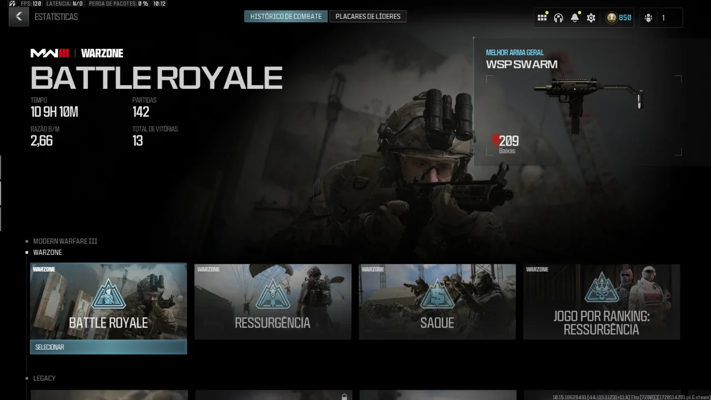Open the headset voice channel icon
Image resolution: width=711 pixels, height=400 pixels.
(558, 18)
